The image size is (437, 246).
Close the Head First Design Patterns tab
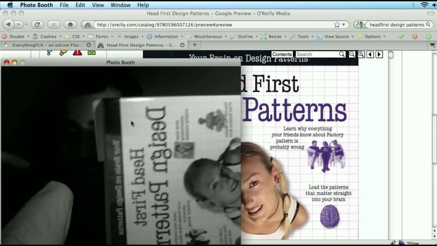click(182, 45)
